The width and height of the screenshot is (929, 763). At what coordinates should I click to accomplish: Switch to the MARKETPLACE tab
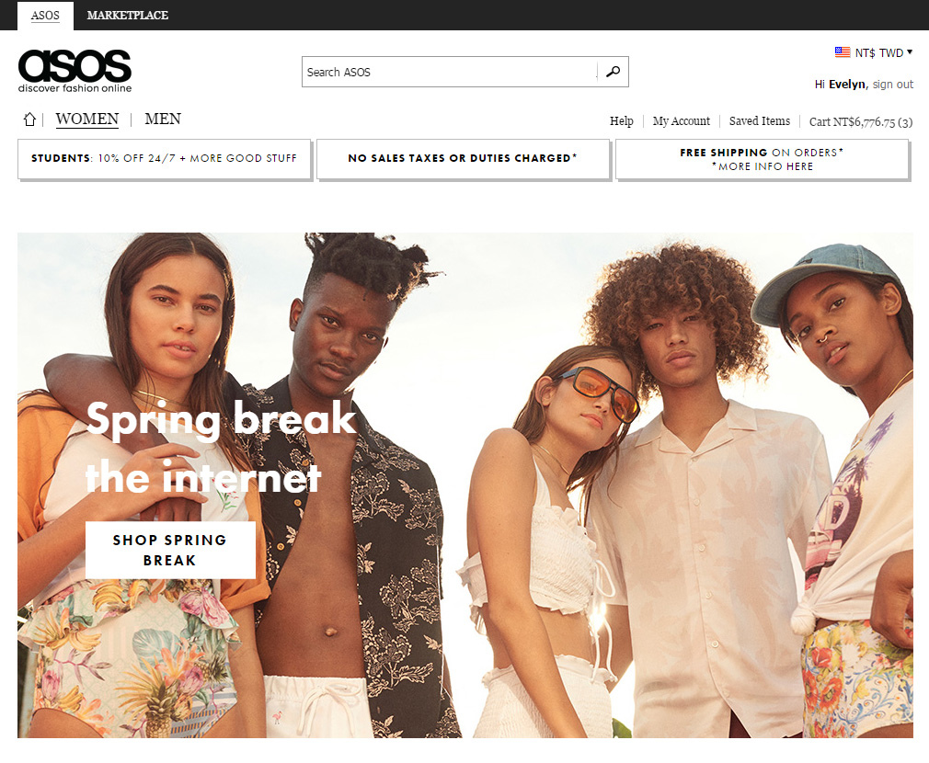click(x=127, y=16)
